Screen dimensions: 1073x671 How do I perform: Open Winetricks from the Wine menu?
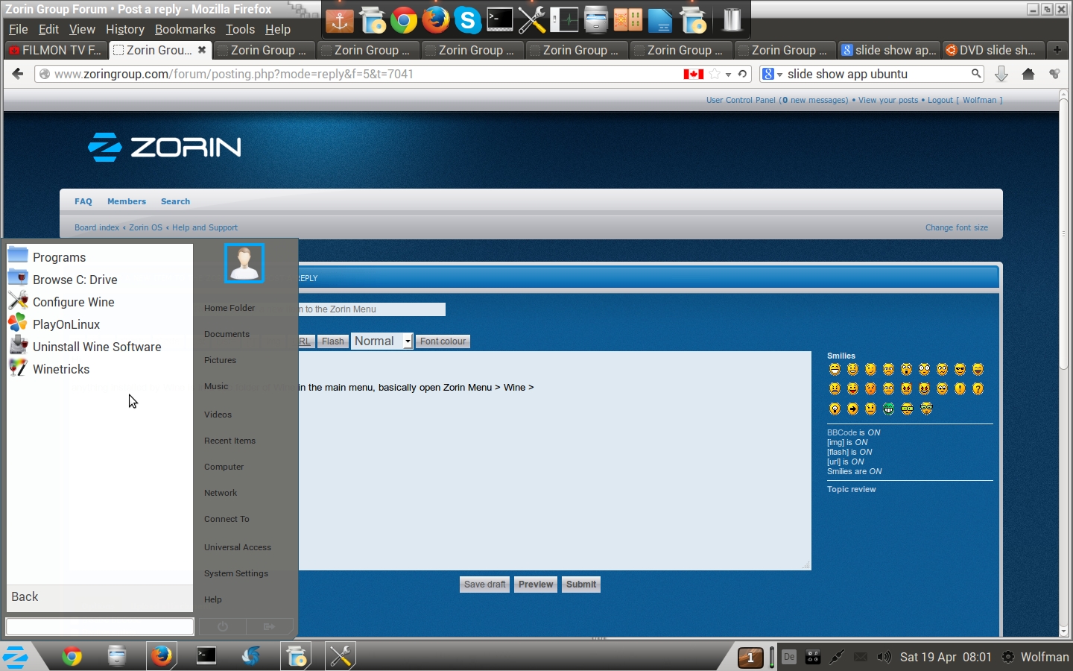pyautogui.click(x=61, y=369)
